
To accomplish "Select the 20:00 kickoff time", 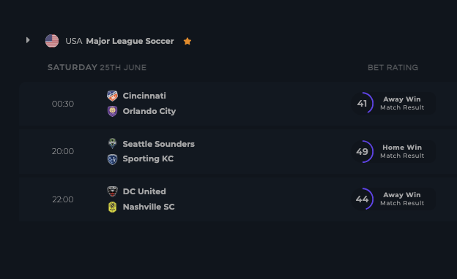I will click(63, 151).
